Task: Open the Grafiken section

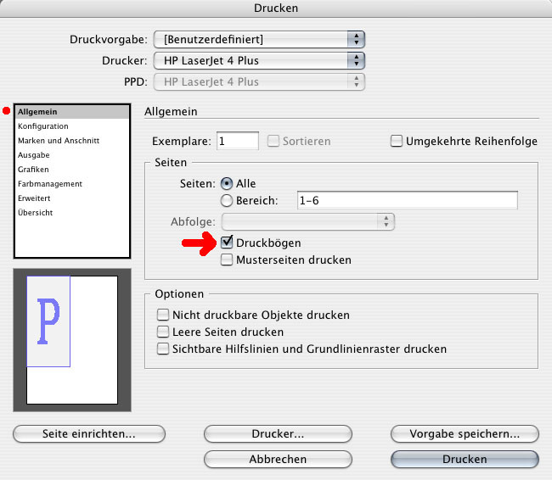Action: (x=35, y=170)
